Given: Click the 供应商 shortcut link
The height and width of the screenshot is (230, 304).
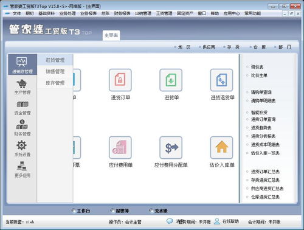Looking at the screenshot, I should (209, 47).
